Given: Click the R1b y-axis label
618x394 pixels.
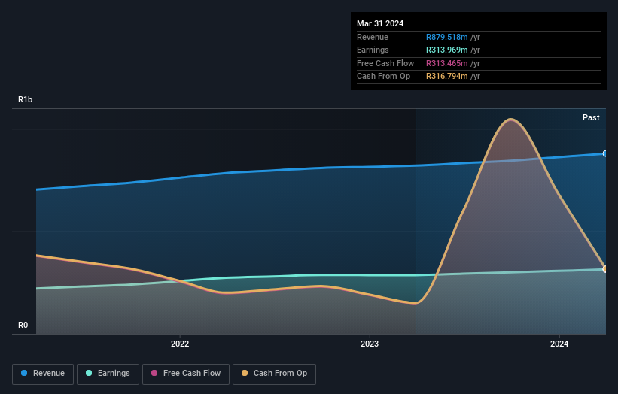Looking at the screenshot, I should click(26, 99).
